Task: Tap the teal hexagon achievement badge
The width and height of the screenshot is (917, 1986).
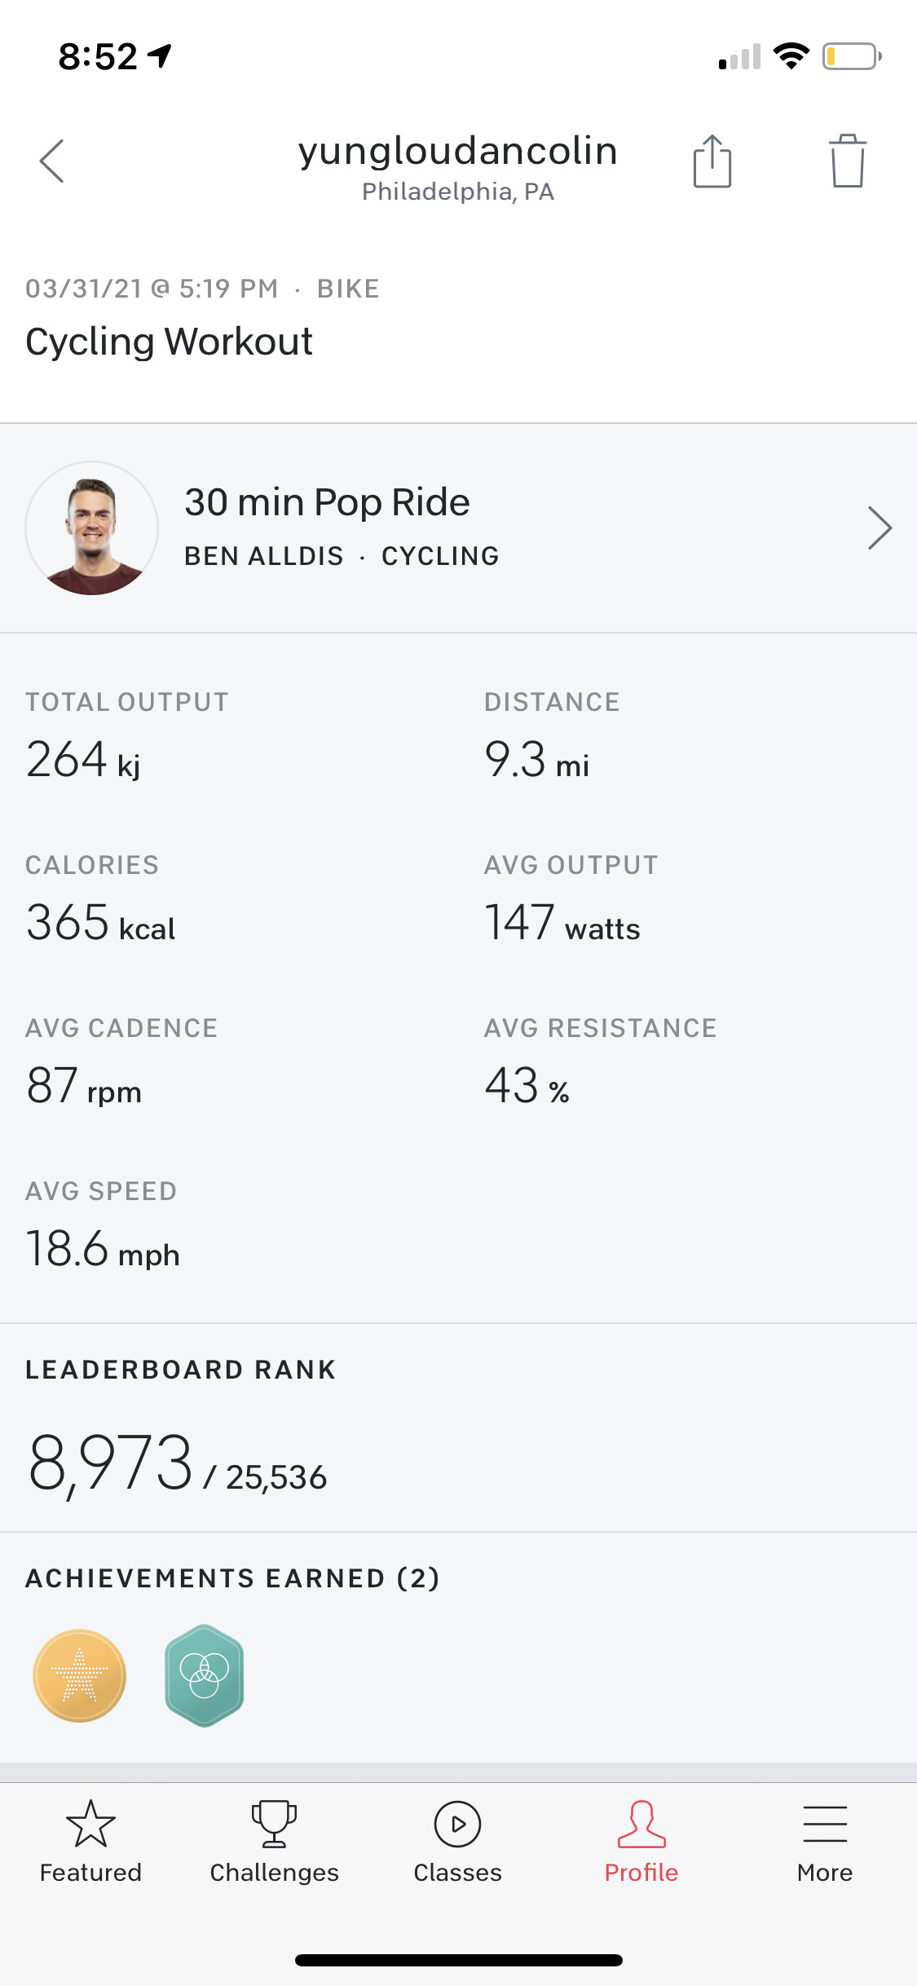Action: (204, 1675)
